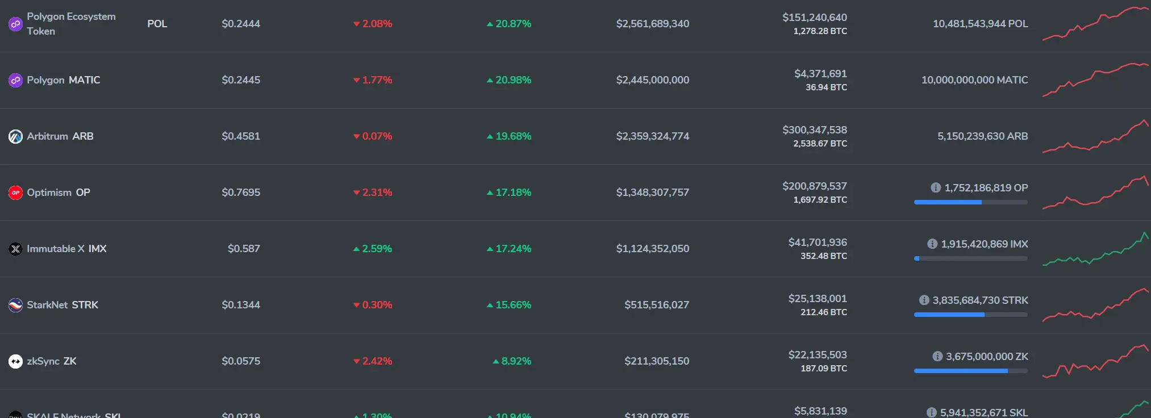Click the StarkNet circulating supply progress bar
Viewport: 1151px width, 418px height.
tap(970, 315)
